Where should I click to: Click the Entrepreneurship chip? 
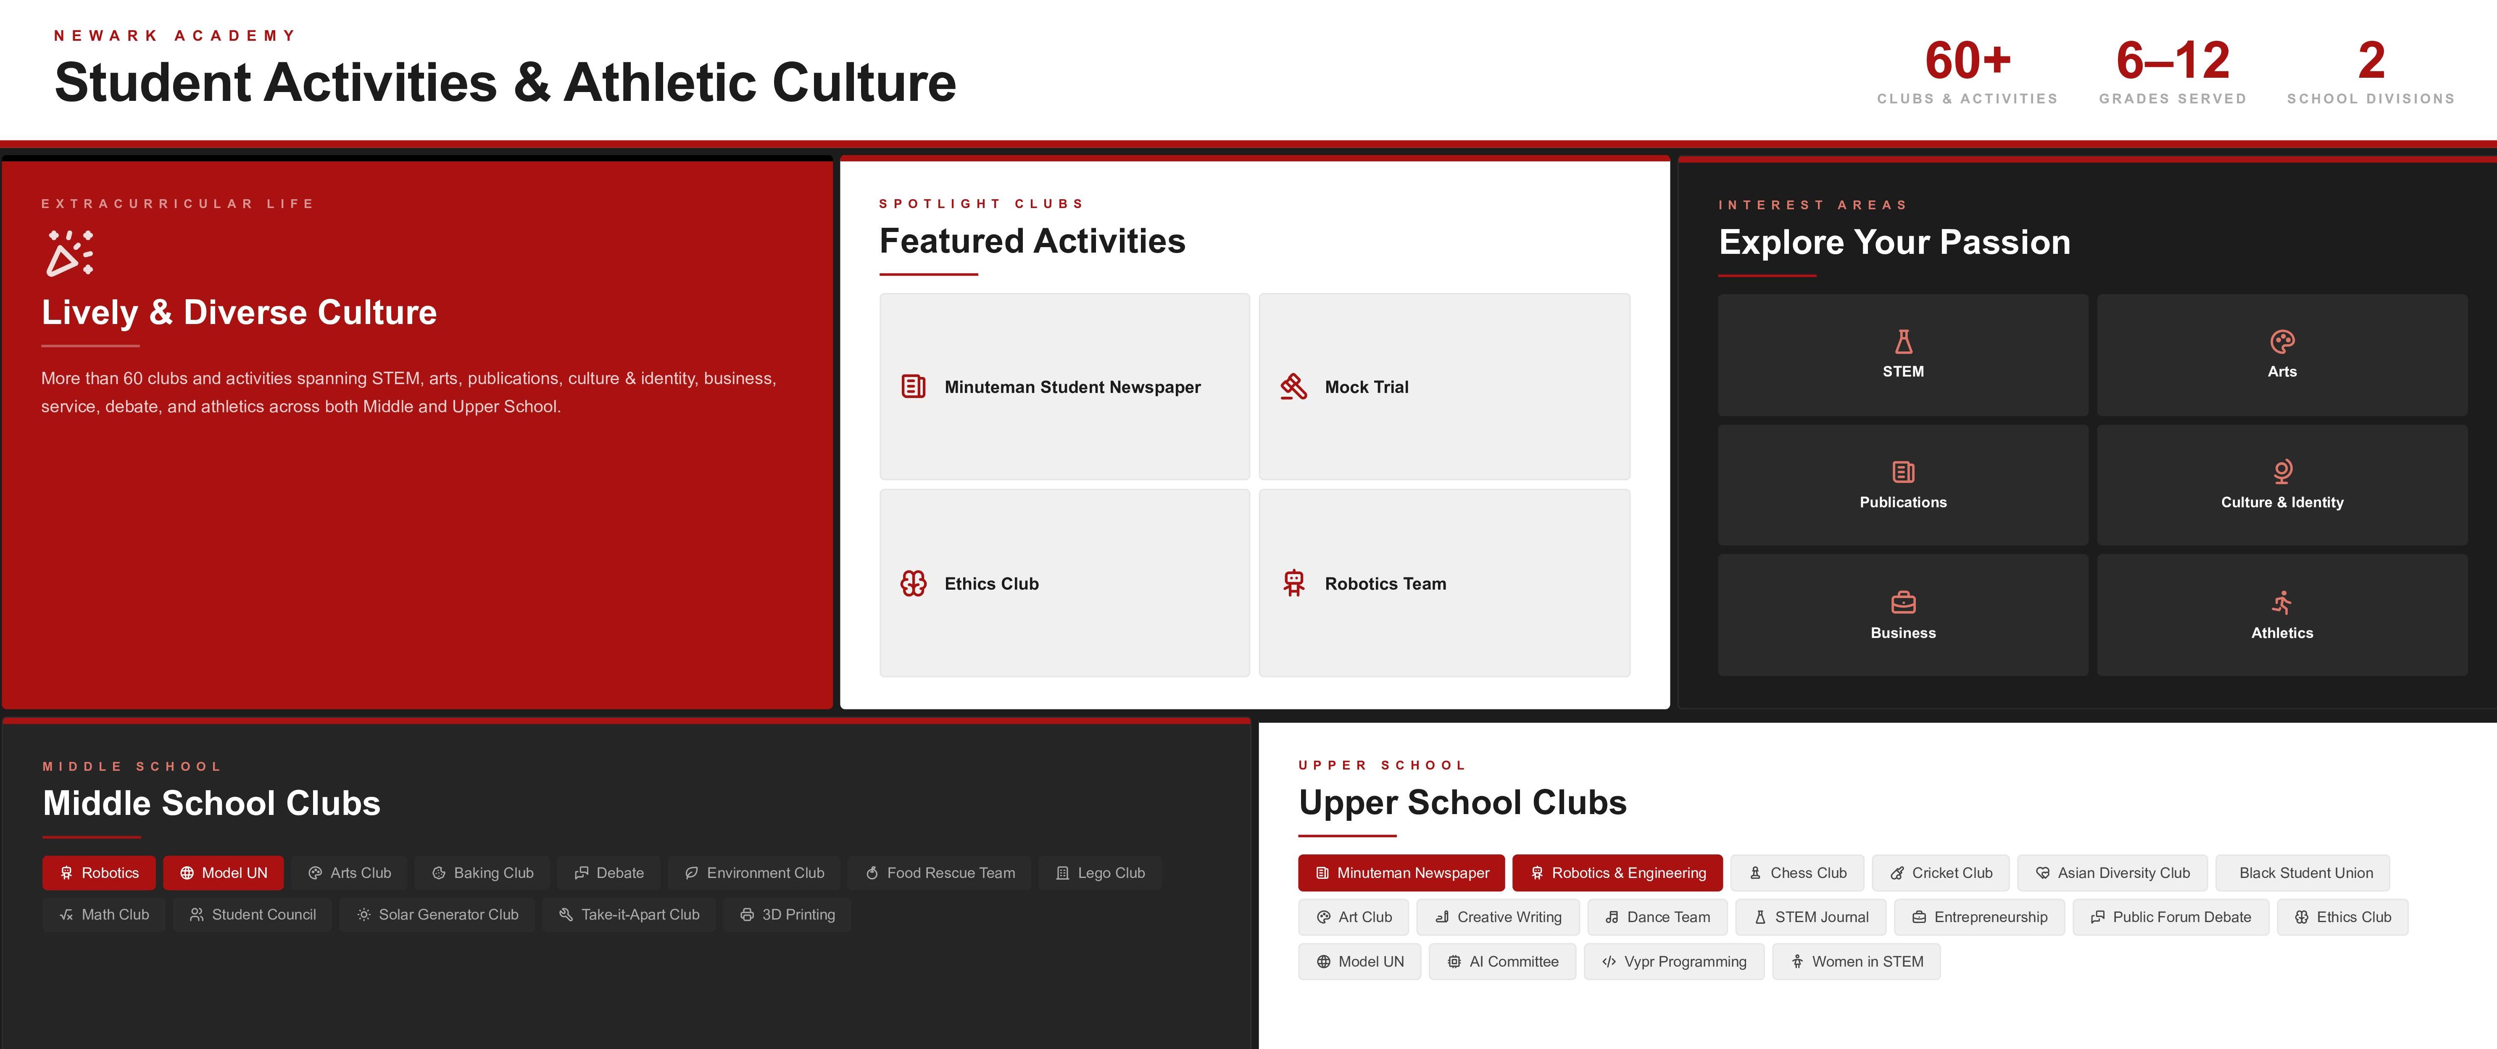coord(1979,917)
